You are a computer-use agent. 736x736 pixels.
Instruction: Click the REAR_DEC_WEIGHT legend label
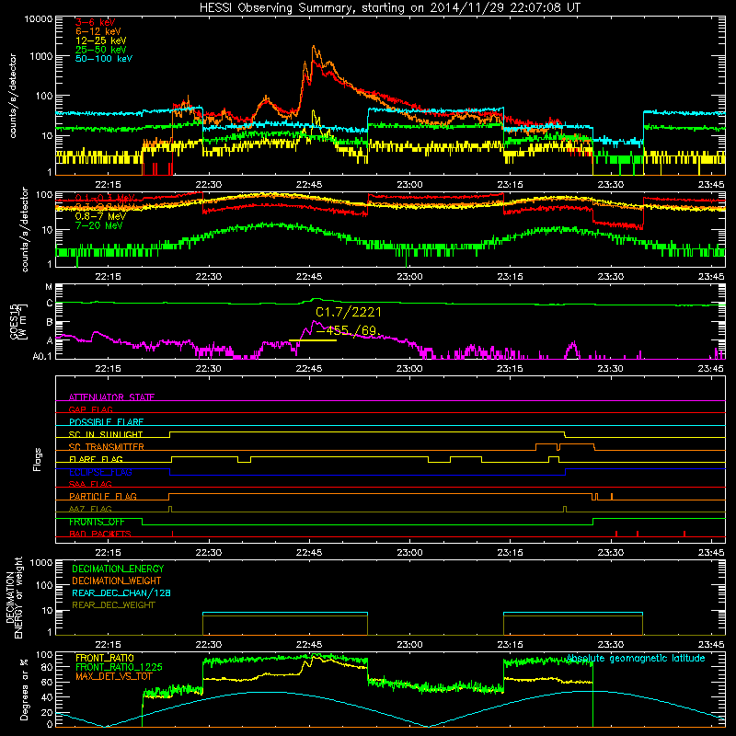(x=113, y=605)
